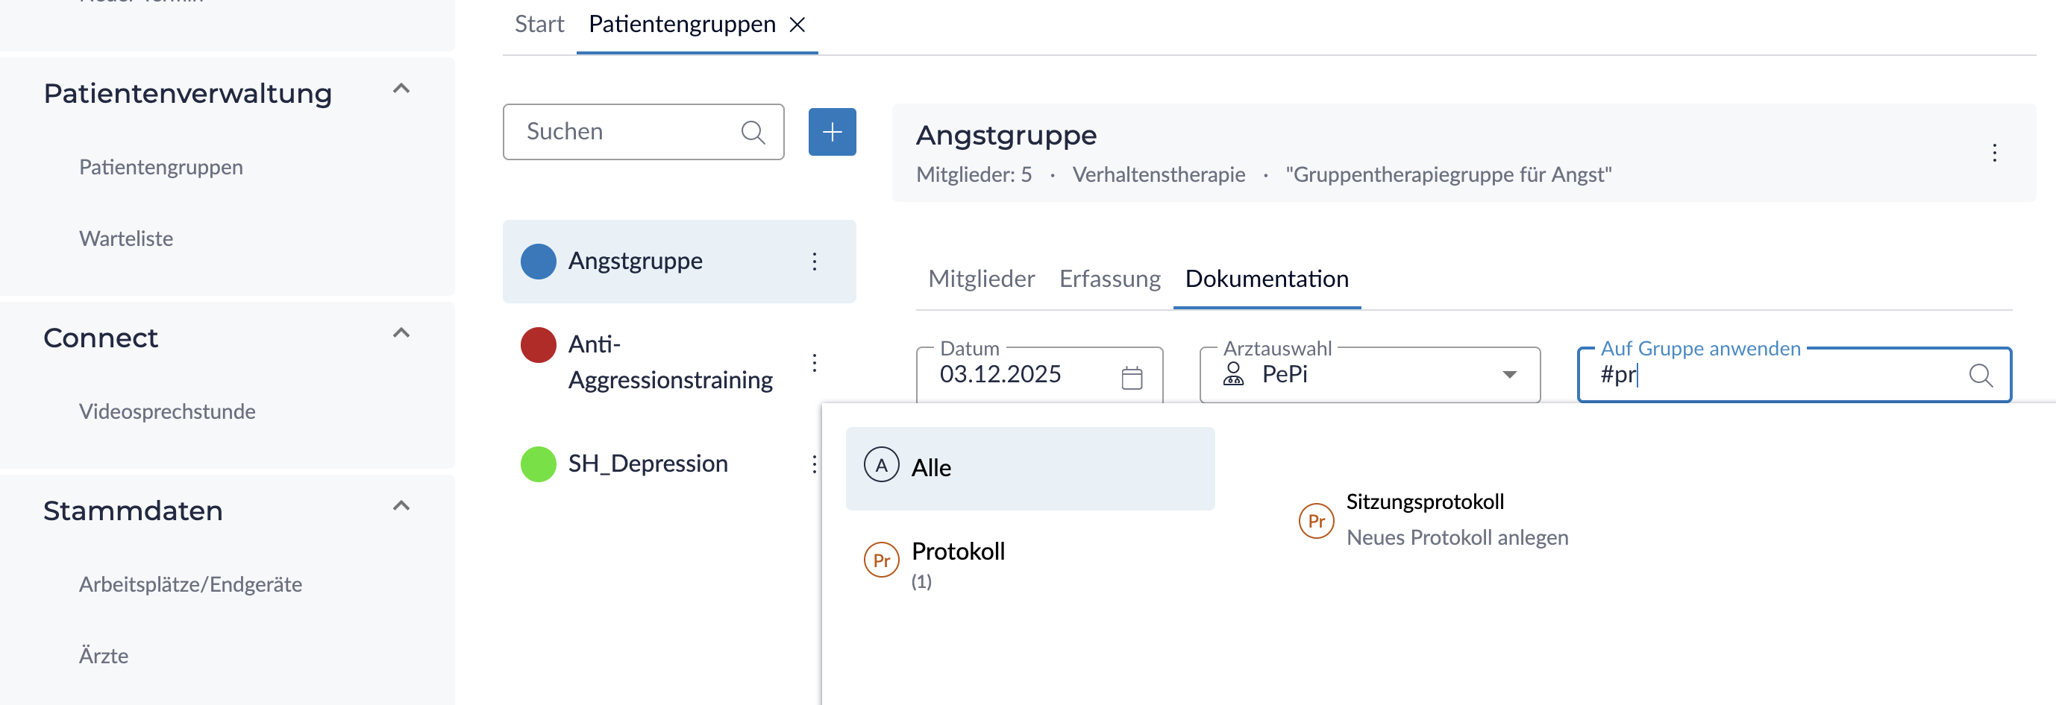
Task: Collapse the Stammdaten sidebar section
Action: click(401, 507)
